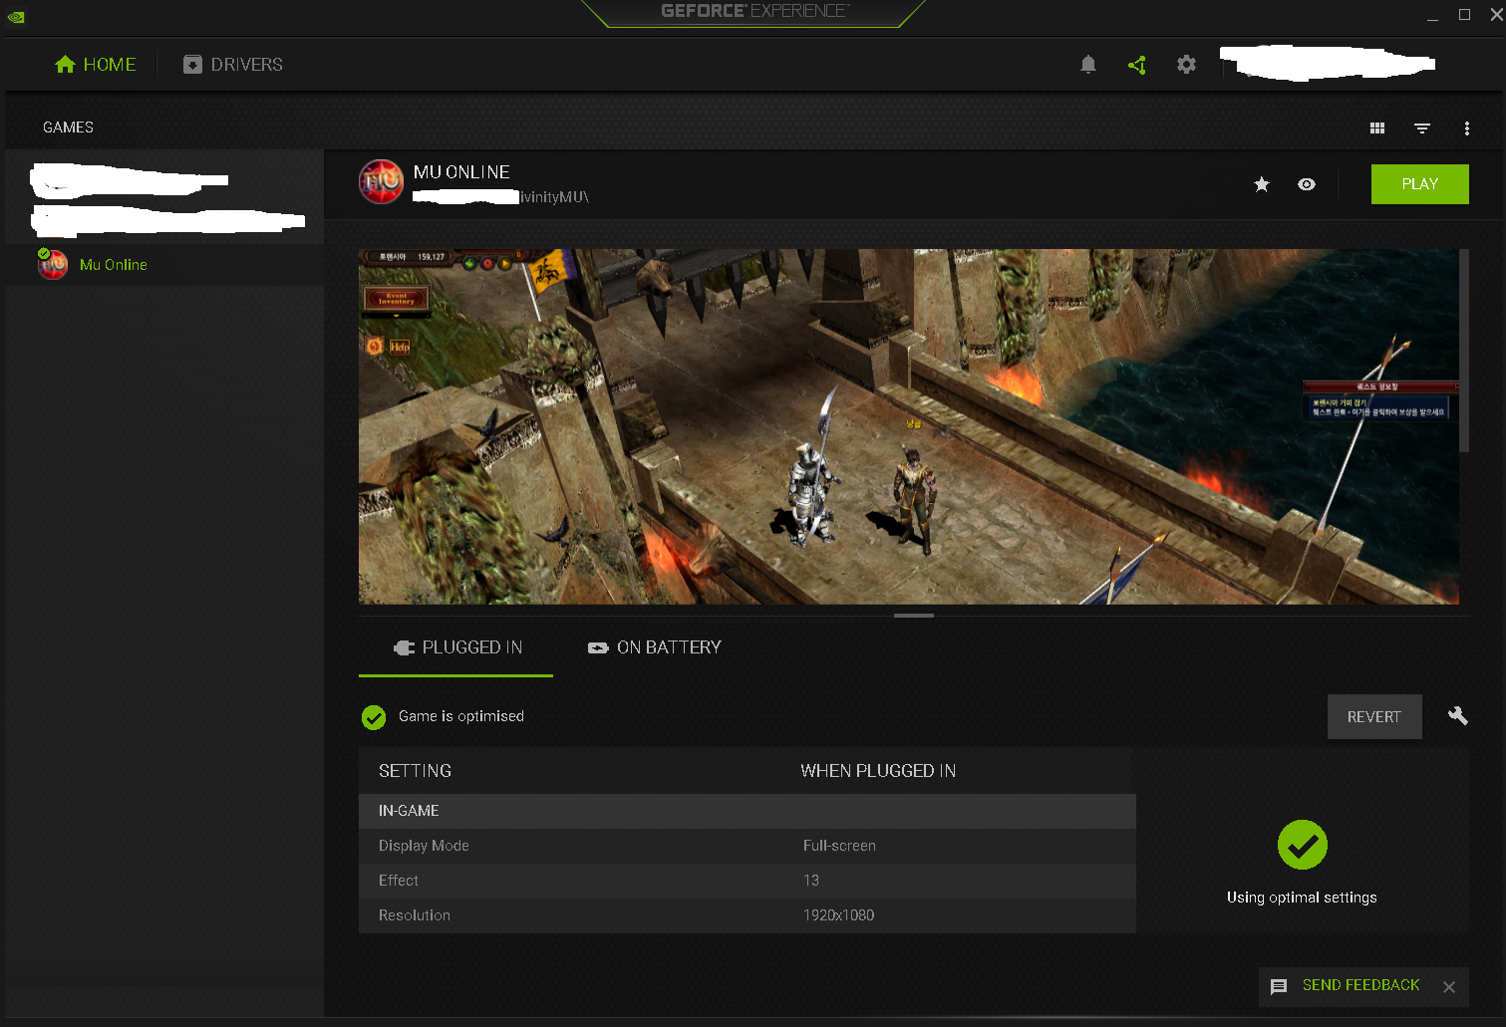
Task: Click the MU Online game logo
Action: [381, 182]
